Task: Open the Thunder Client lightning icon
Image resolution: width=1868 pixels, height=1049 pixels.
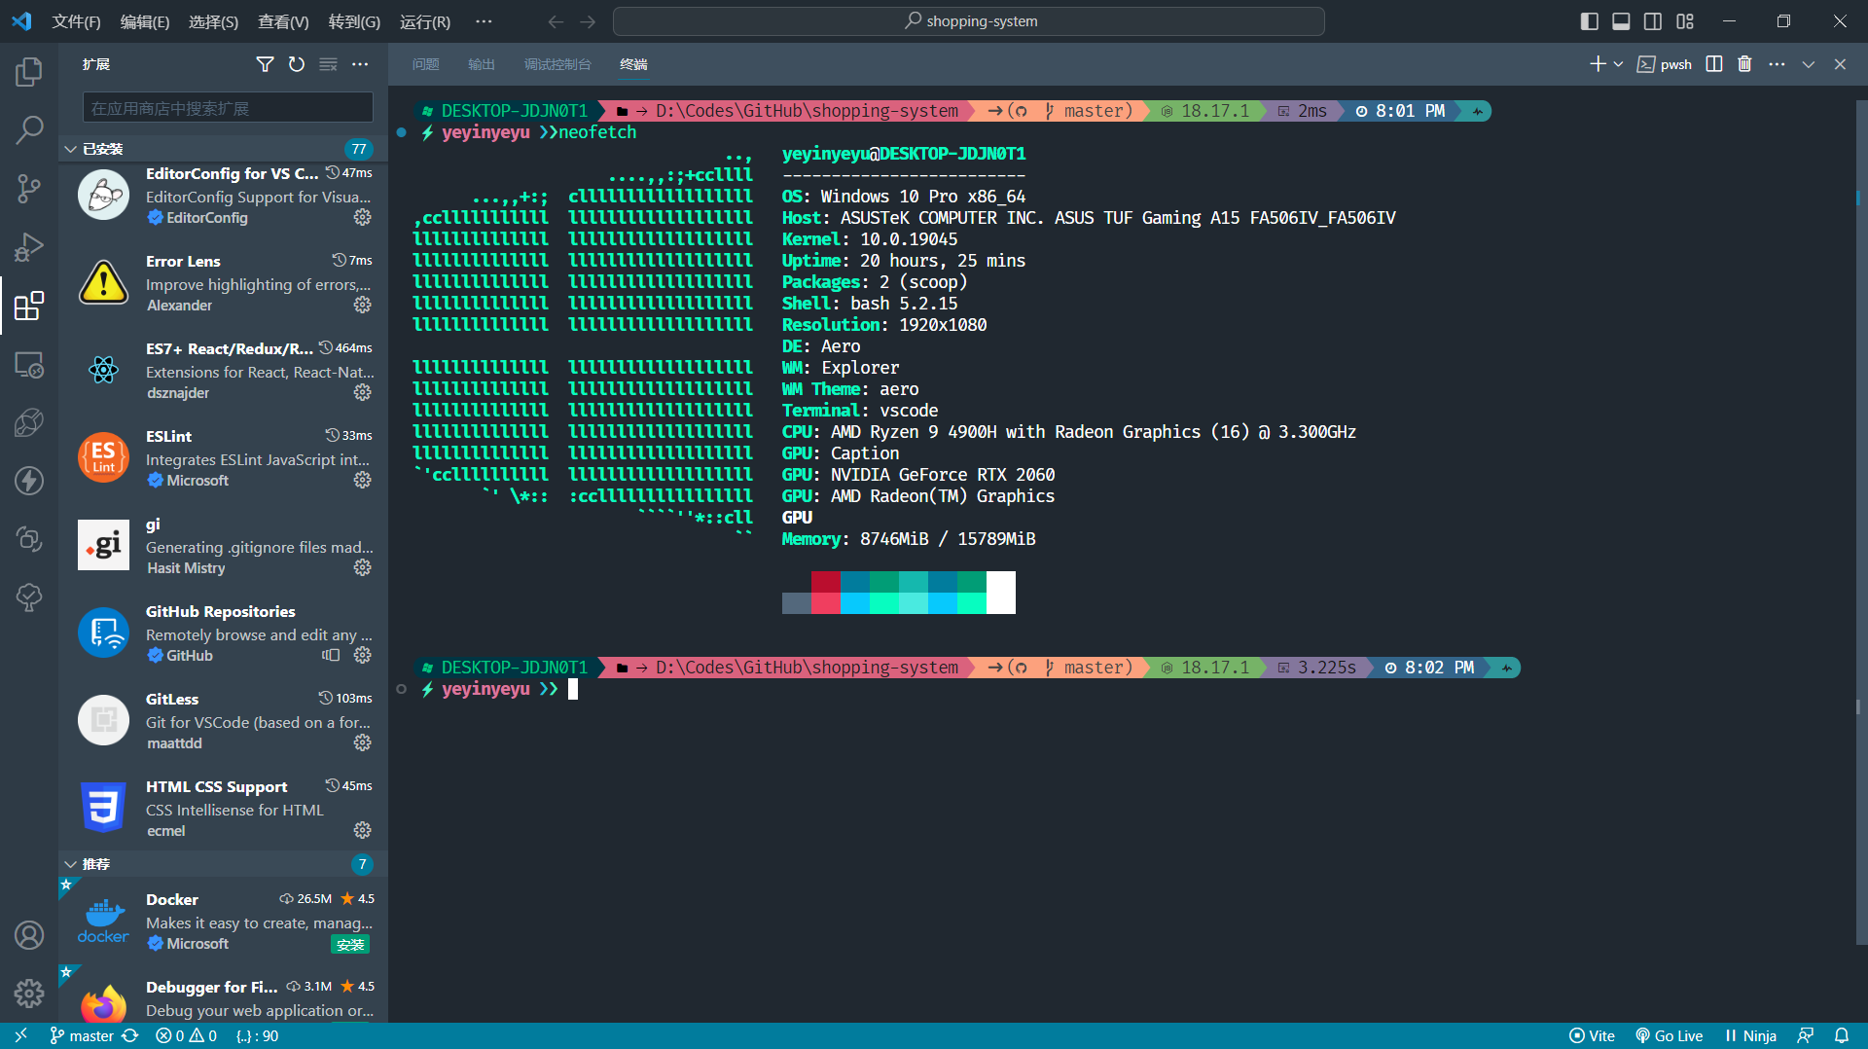Action: pos(29,481)
